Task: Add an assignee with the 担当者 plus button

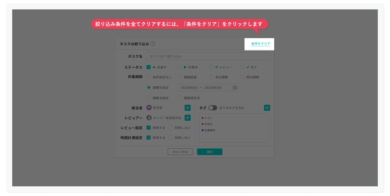Action: (x=188, y=108)
